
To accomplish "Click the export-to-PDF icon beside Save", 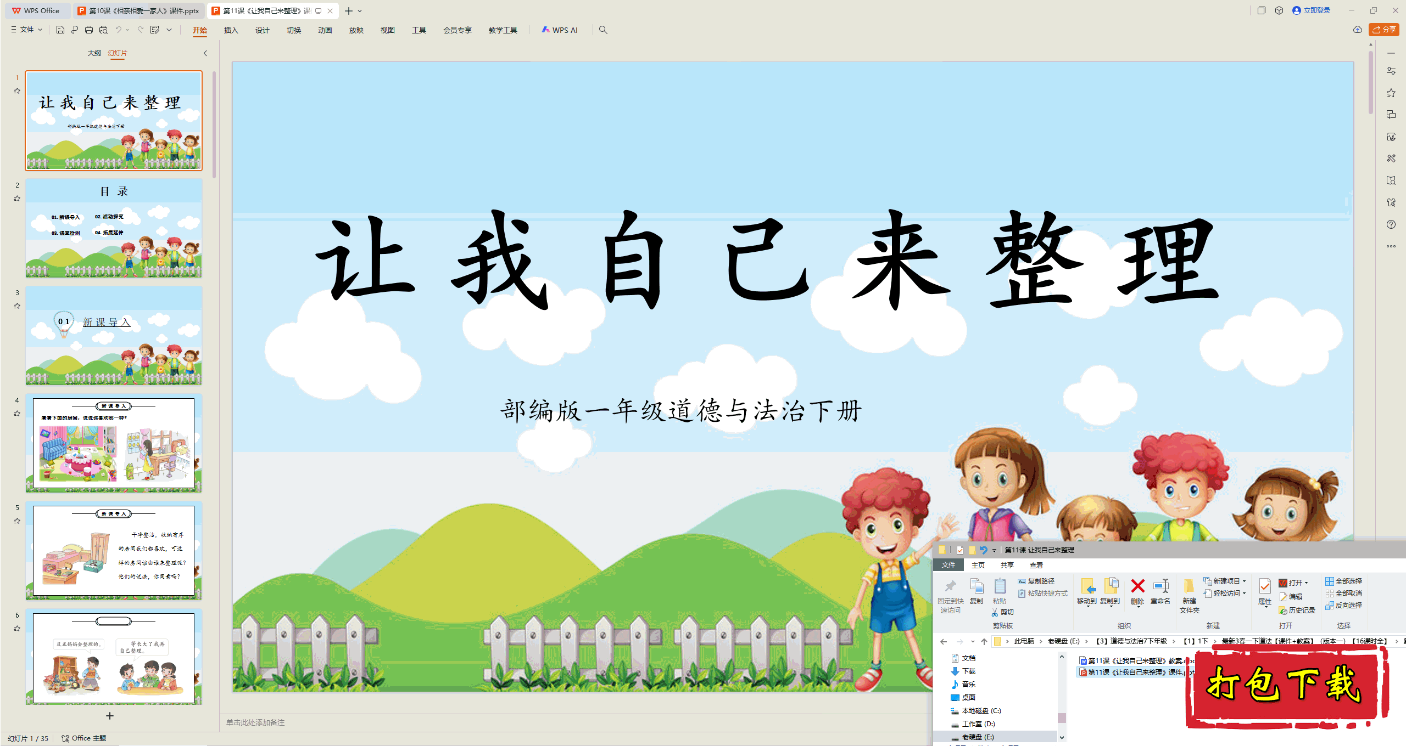I will pyautogui.click(x=75, y=30).
